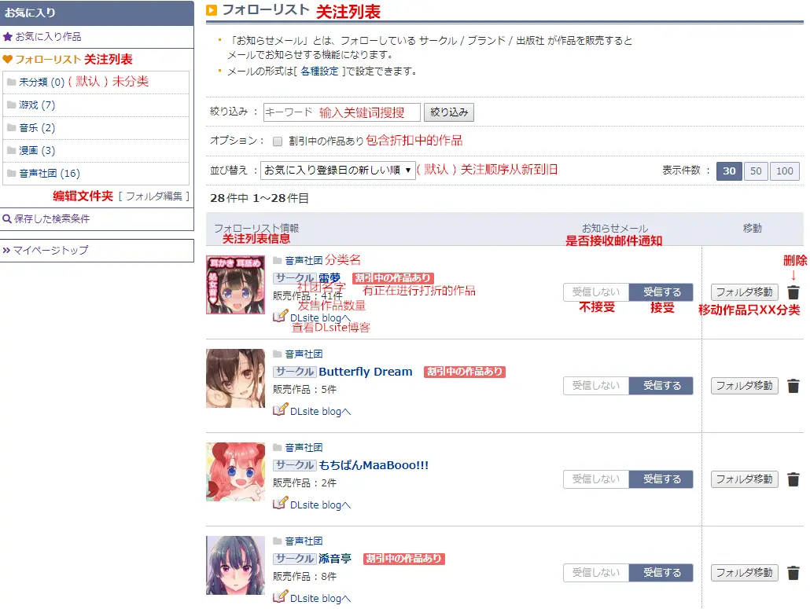
Task: Focus the キーワード filter input field
Action: tap(341, 112)
